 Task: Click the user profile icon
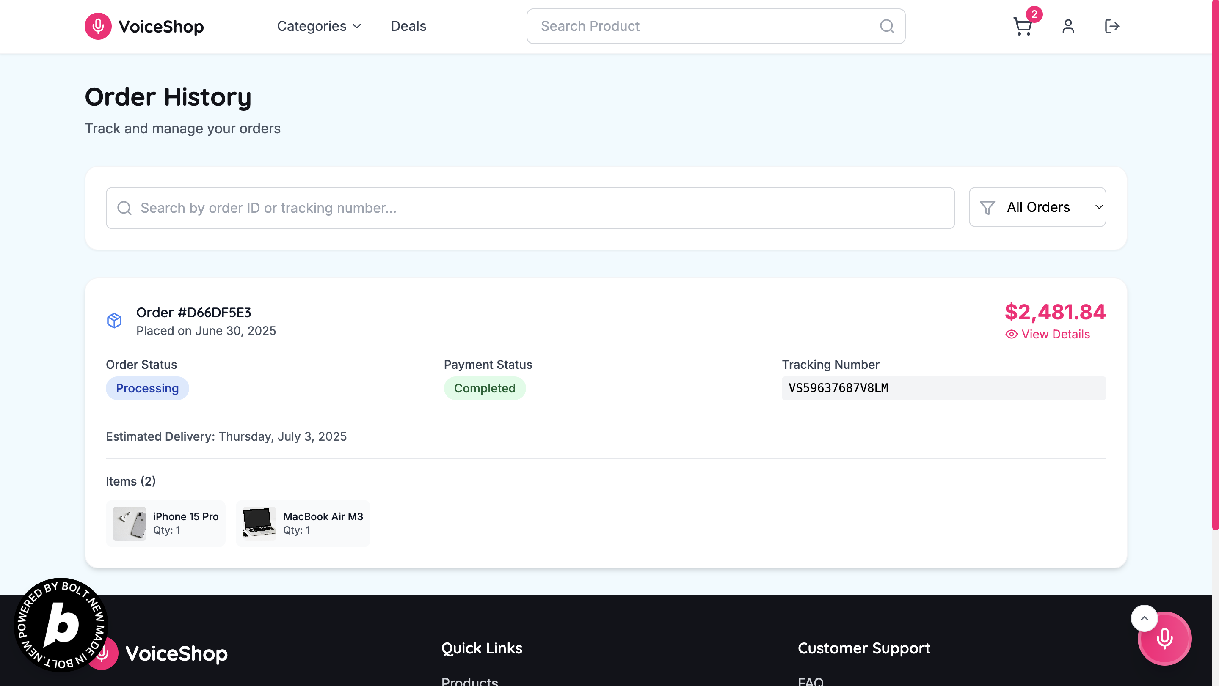pyautogui.click(x=1067, y=26)
